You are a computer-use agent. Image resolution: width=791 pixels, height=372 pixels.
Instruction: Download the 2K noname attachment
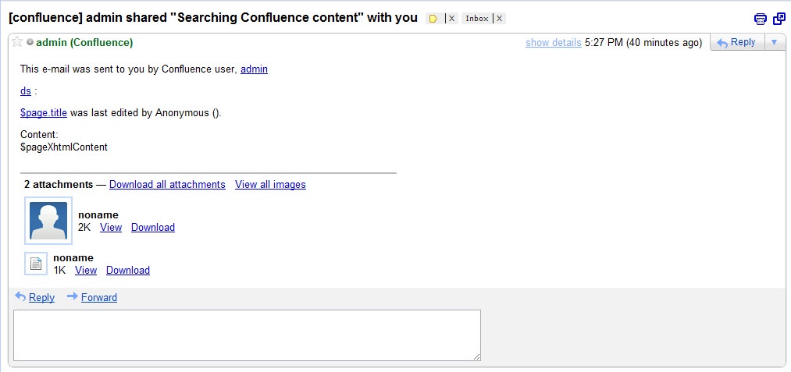pyautogui.click(x=153, y=228)
